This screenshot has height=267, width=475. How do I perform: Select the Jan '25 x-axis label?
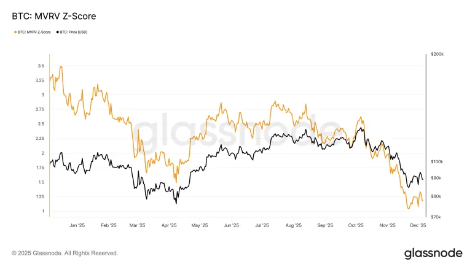click(x=77, y=225)
